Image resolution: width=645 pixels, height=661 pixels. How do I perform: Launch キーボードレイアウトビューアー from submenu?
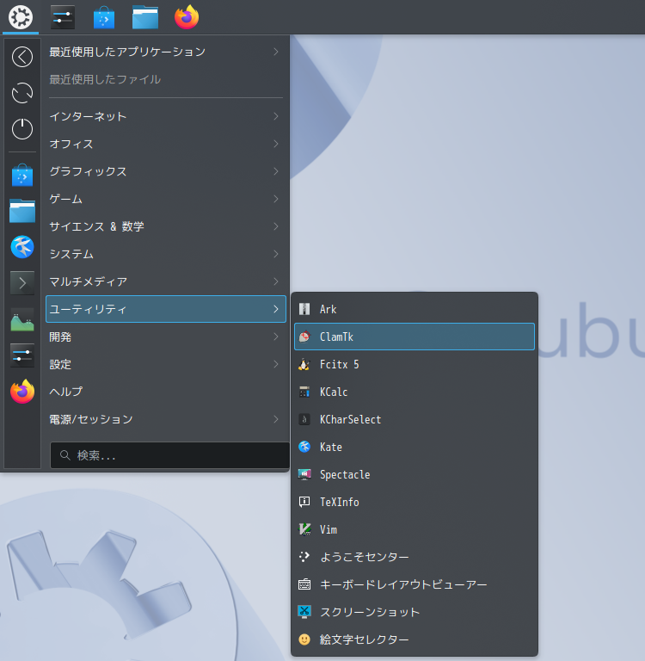415,584
